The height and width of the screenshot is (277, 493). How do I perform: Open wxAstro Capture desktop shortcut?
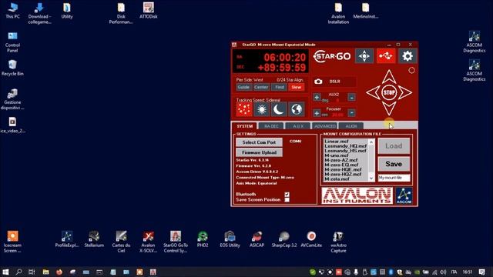[338, 242]
